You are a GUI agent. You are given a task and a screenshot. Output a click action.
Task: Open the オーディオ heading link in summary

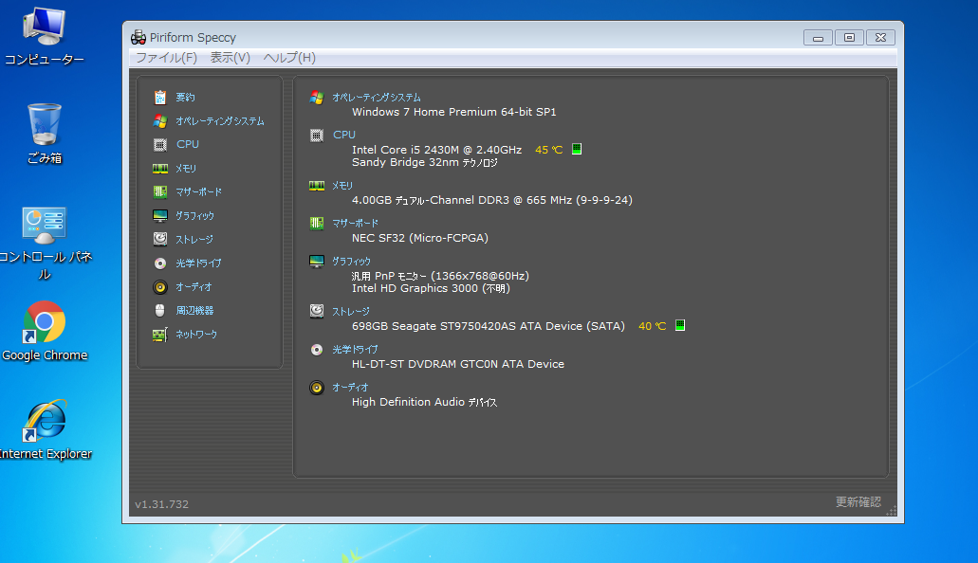(350, 388)
